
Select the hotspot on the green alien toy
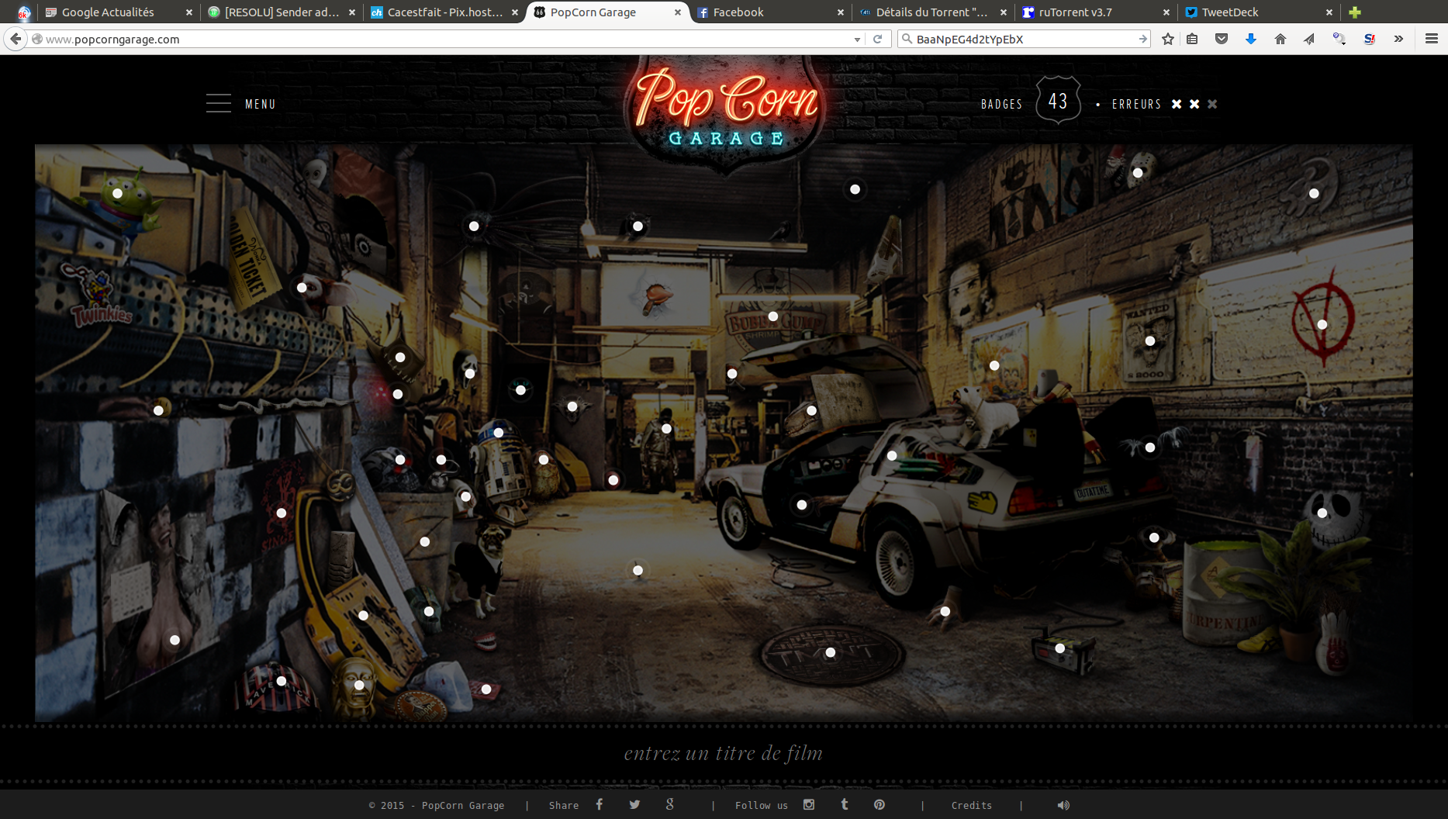[x=117, y=193]
